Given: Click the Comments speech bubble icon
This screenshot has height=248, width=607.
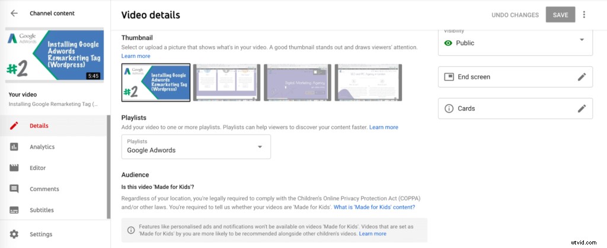Looking at the screenshot, I should point(14,189).
